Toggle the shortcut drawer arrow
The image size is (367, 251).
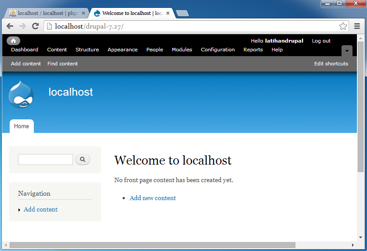pyautogui.click(x=347, y=51)
